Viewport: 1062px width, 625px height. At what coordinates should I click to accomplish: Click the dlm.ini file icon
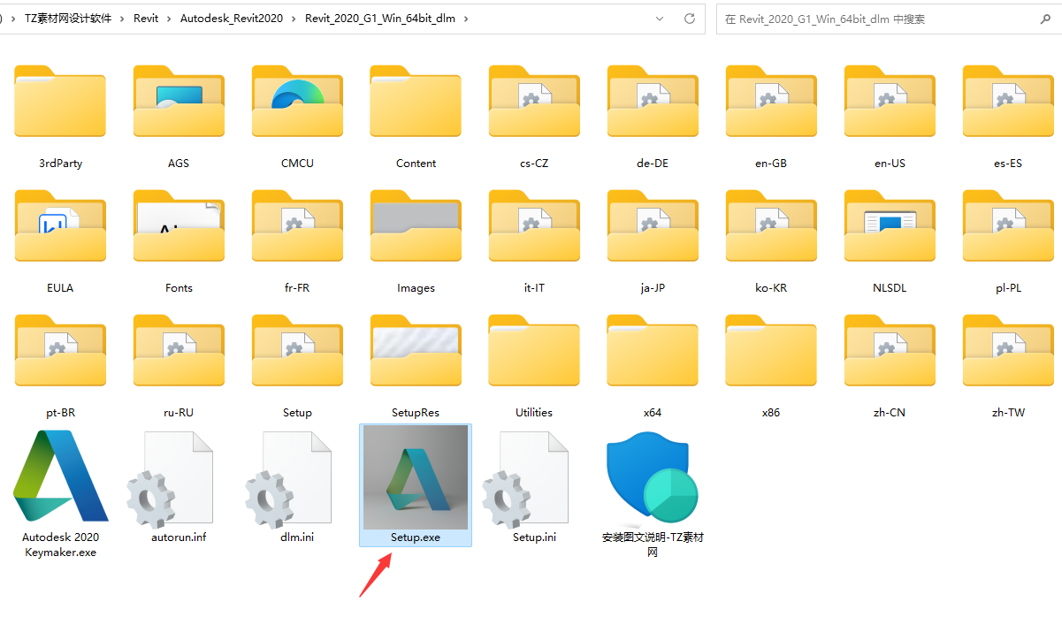pos(290,480)
